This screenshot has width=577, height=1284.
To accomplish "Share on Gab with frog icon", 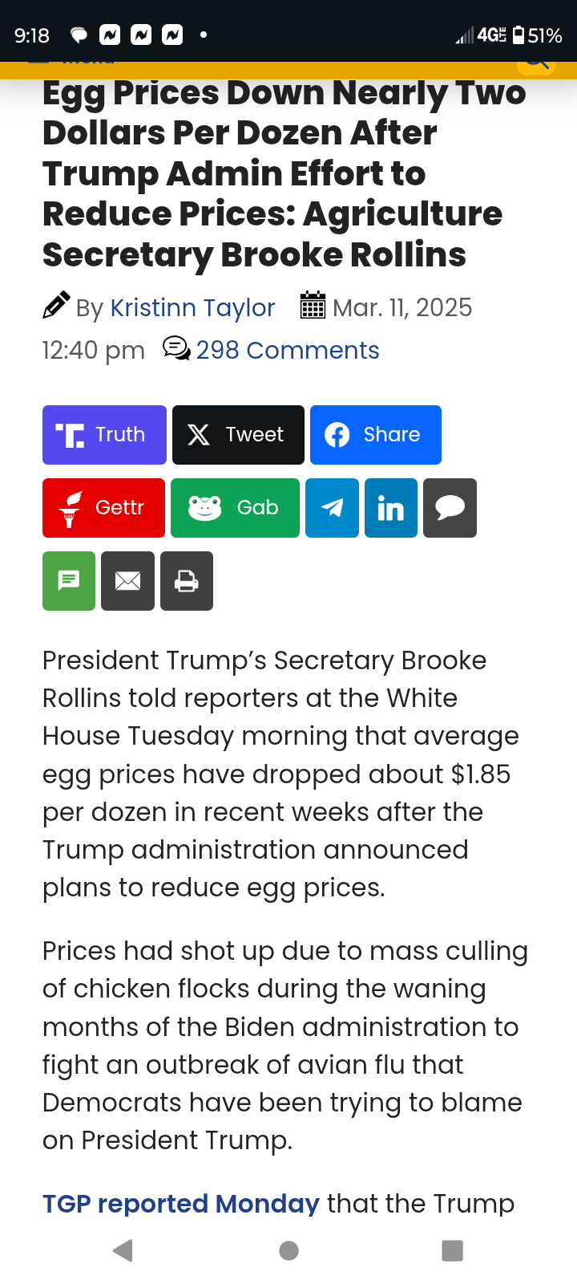I will tap(235, 508).
